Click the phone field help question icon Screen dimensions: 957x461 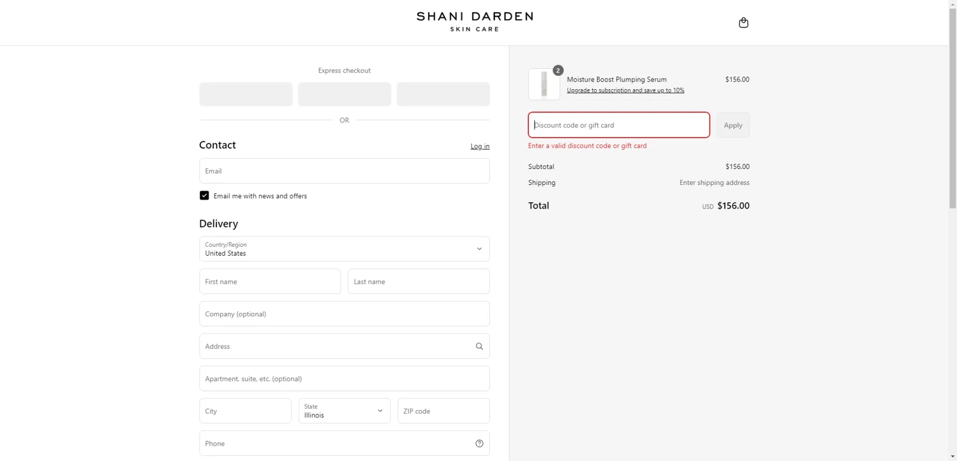[x=479, y=444]
